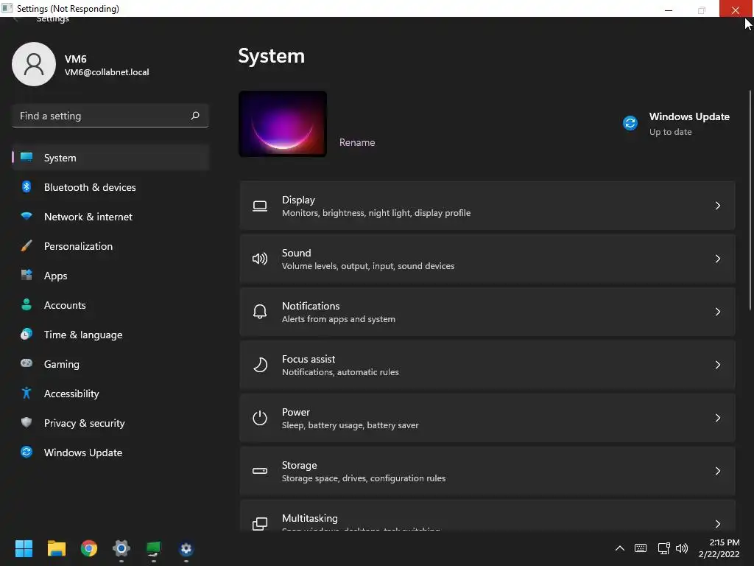The image size is (754, 566).
Task: Open the Apps settings category
Action: 110,276
